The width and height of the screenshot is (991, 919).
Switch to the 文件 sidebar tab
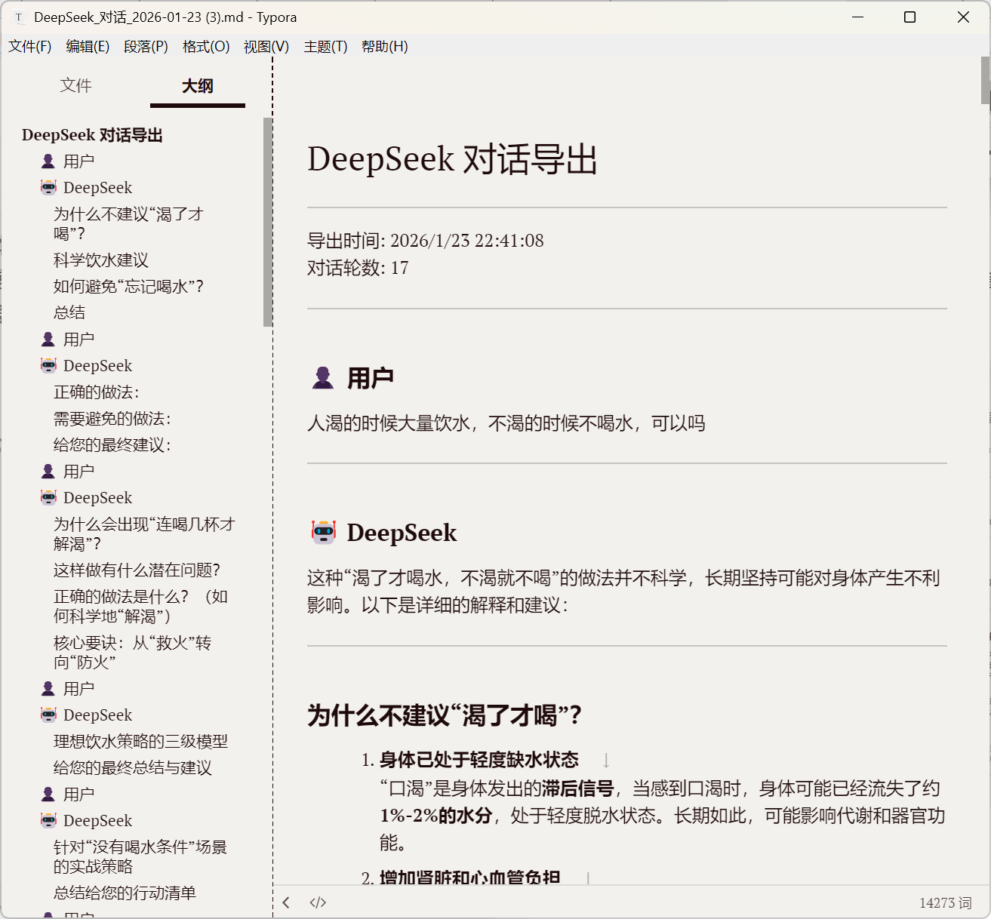(76, 86)
